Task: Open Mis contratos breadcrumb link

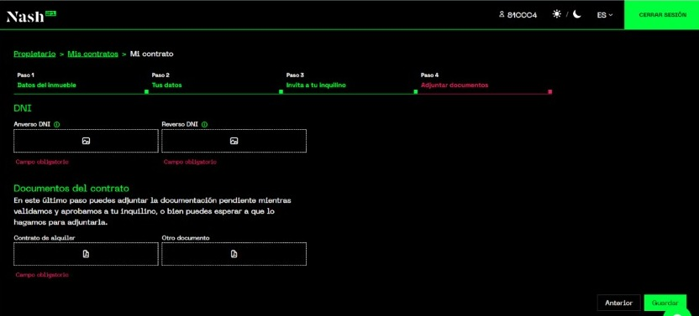Action: 92,54
